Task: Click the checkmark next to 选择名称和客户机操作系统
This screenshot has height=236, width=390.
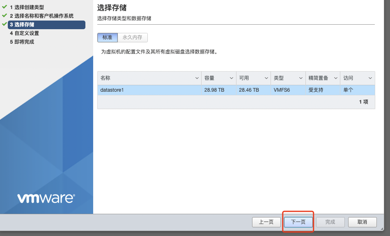Action: [x=5, y=16]
